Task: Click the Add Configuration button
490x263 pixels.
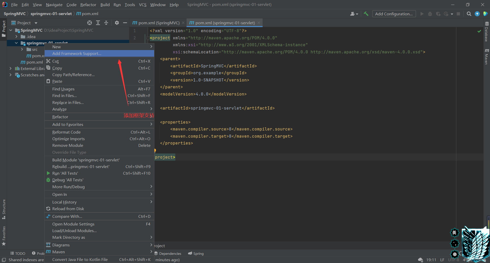Action: pyautogui.click(x=394, y=14)
